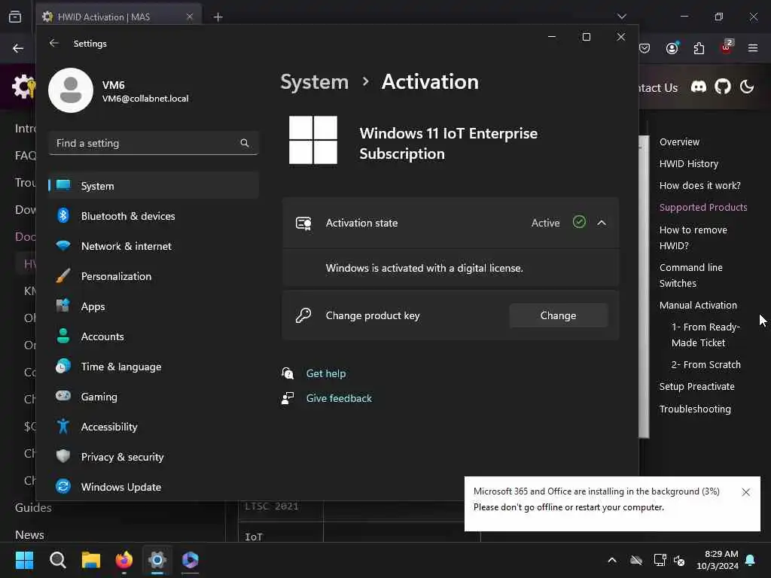Open the GitHub icon on the MAS page
The image size is (771, 578).
coord(722,87)
